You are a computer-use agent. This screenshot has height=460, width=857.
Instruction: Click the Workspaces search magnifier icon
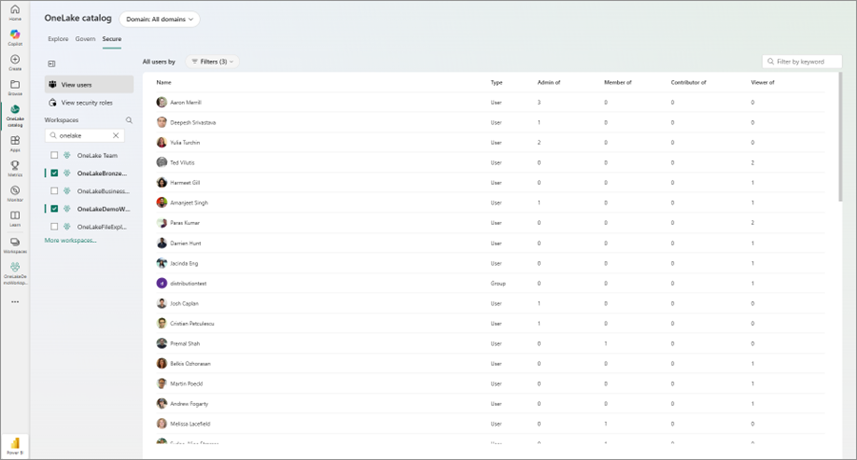pos(130,121)
